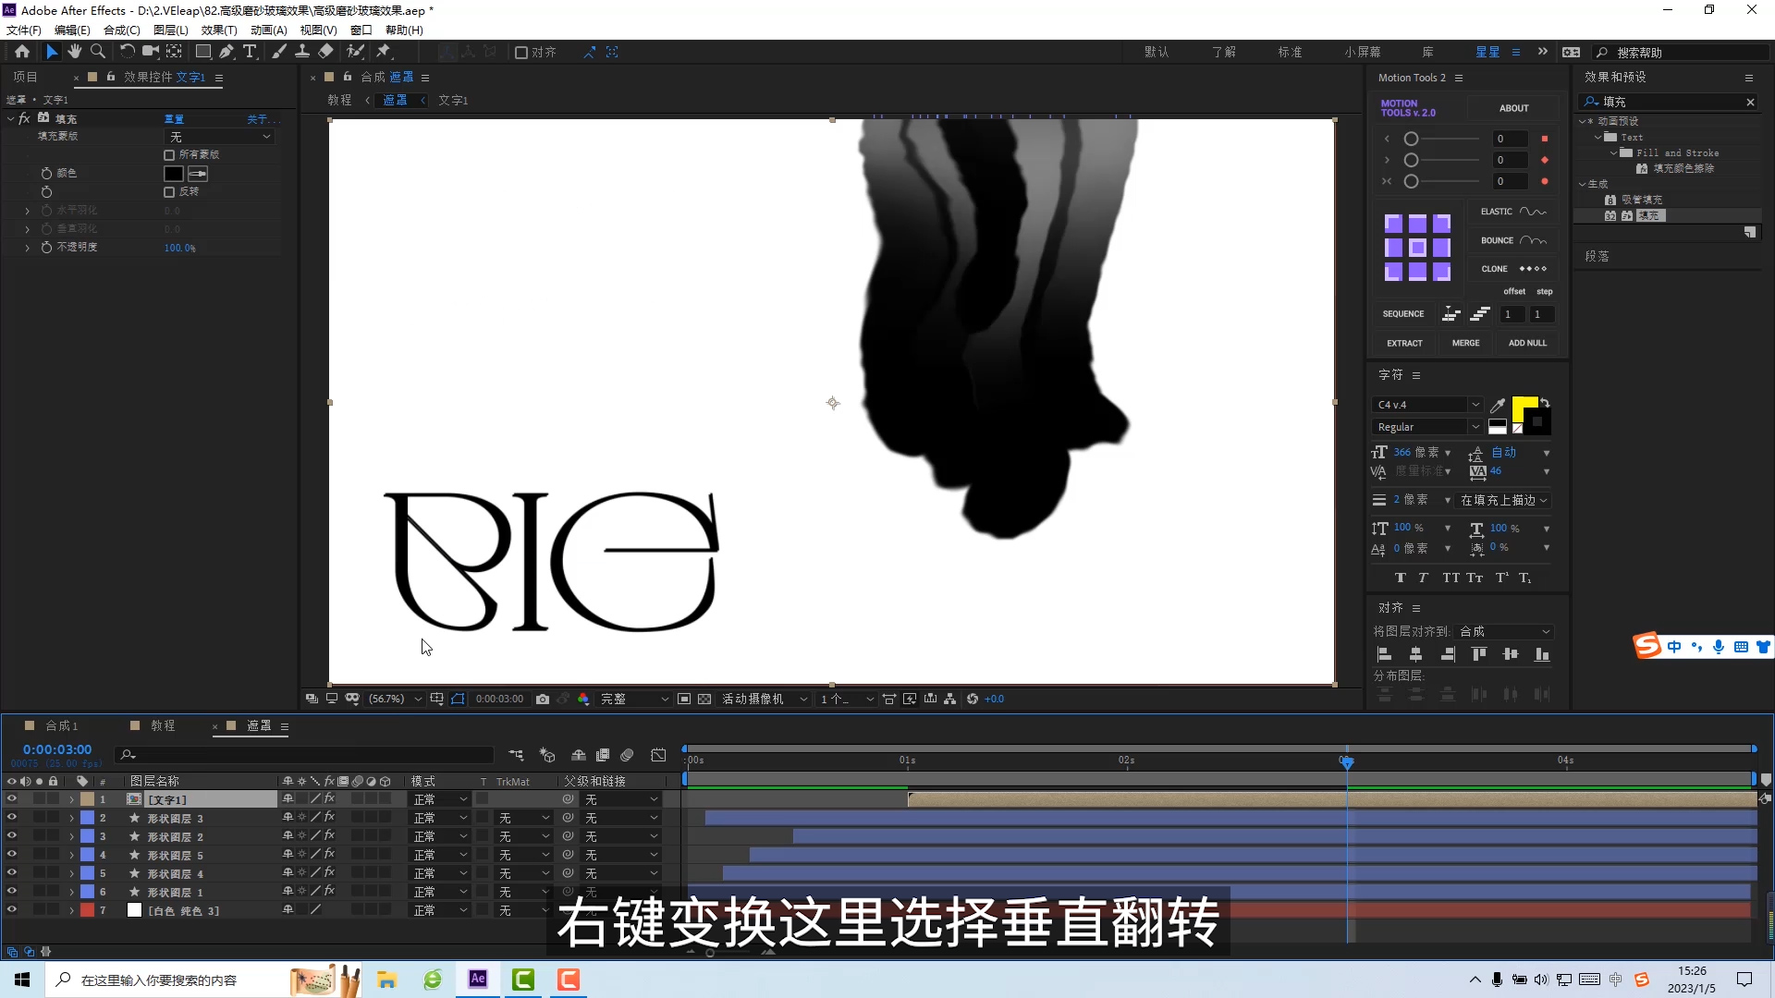
Task: Adjust the first Motion Tools slider knob
Action: point(1411,139)
